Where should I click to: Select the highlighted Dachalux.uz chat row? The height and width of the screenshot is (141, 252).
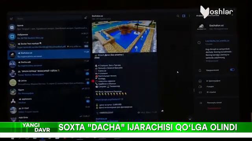point(49,54)
